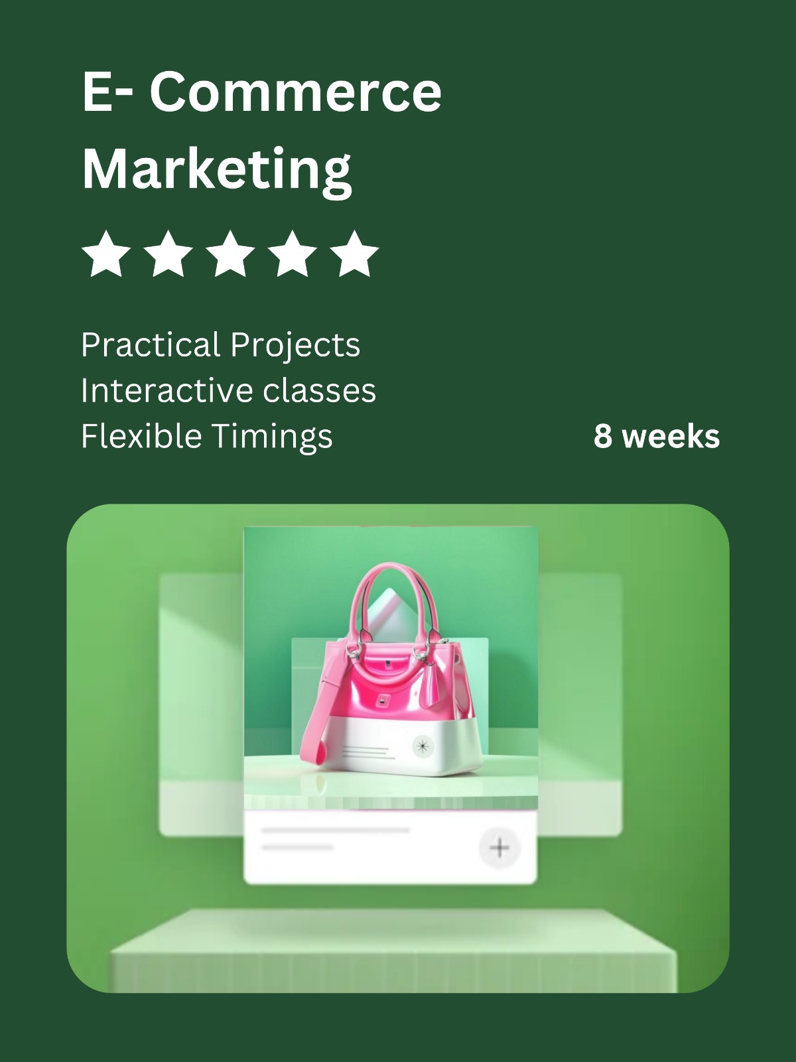Click the third rating star

[x=230, y=254]
